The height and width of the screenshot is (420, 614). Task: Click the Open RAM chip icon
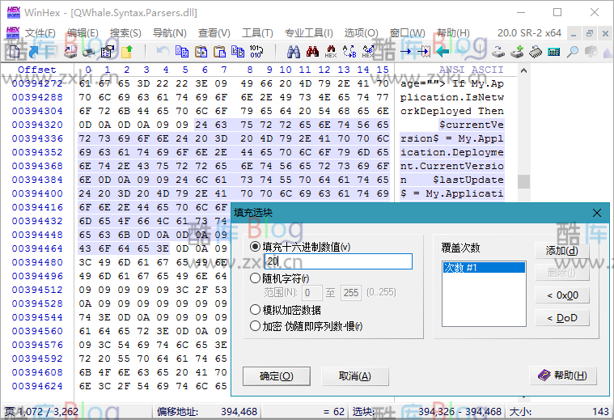click(x=536, y=51)
